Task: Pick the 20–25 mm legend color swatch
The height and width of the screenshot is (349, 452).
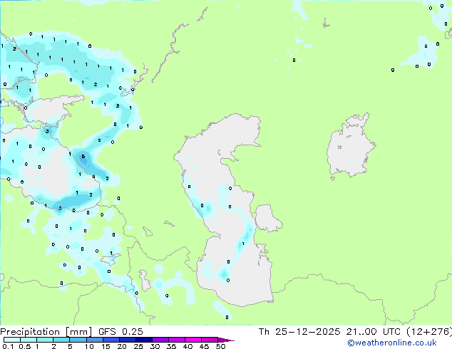Action: [128, 340]
